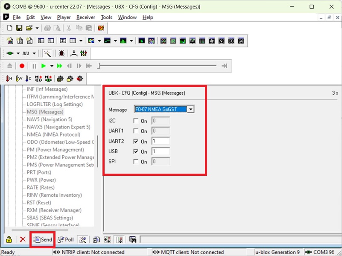Enable the I2C On checkbox
The image size is (342, 256).
pyautogui.click(x=136, y=121)
